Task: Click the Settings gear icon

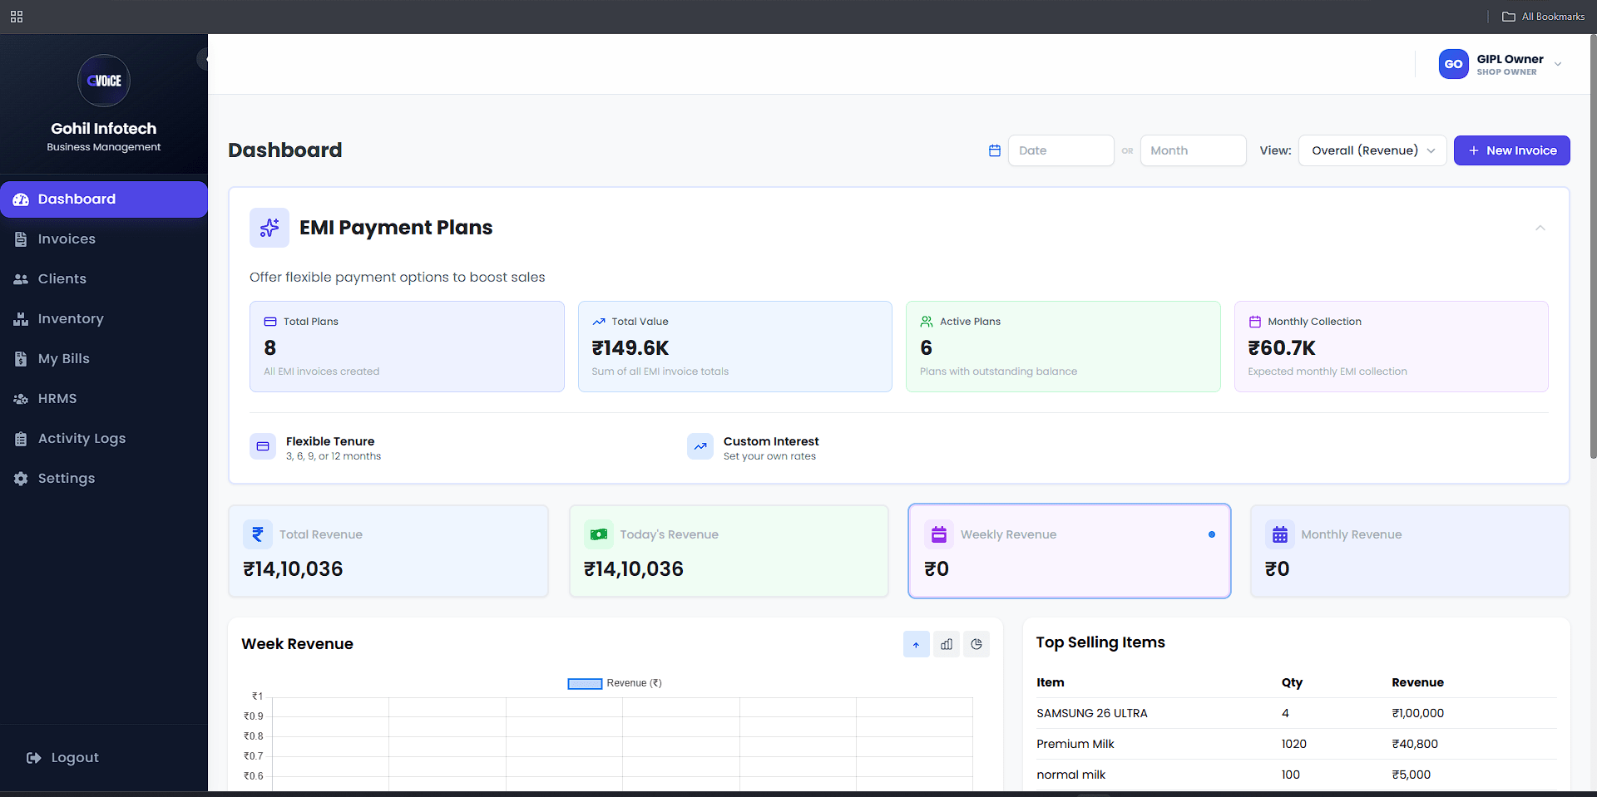Action: tap(21, 479)
